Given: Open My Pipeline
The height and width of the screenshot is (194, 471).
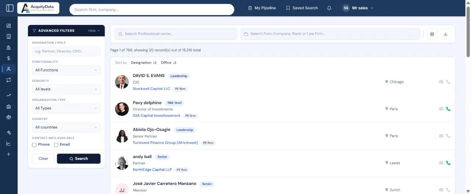Looking at the screenshot, I should click(262, 8).
